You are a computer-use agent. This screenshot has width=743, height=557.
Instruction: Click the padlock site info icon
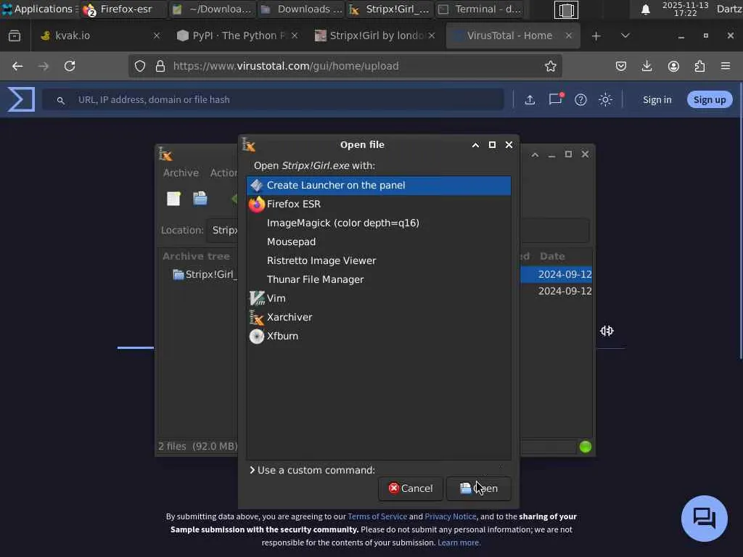pyautogui.click(x=160, y=66)
